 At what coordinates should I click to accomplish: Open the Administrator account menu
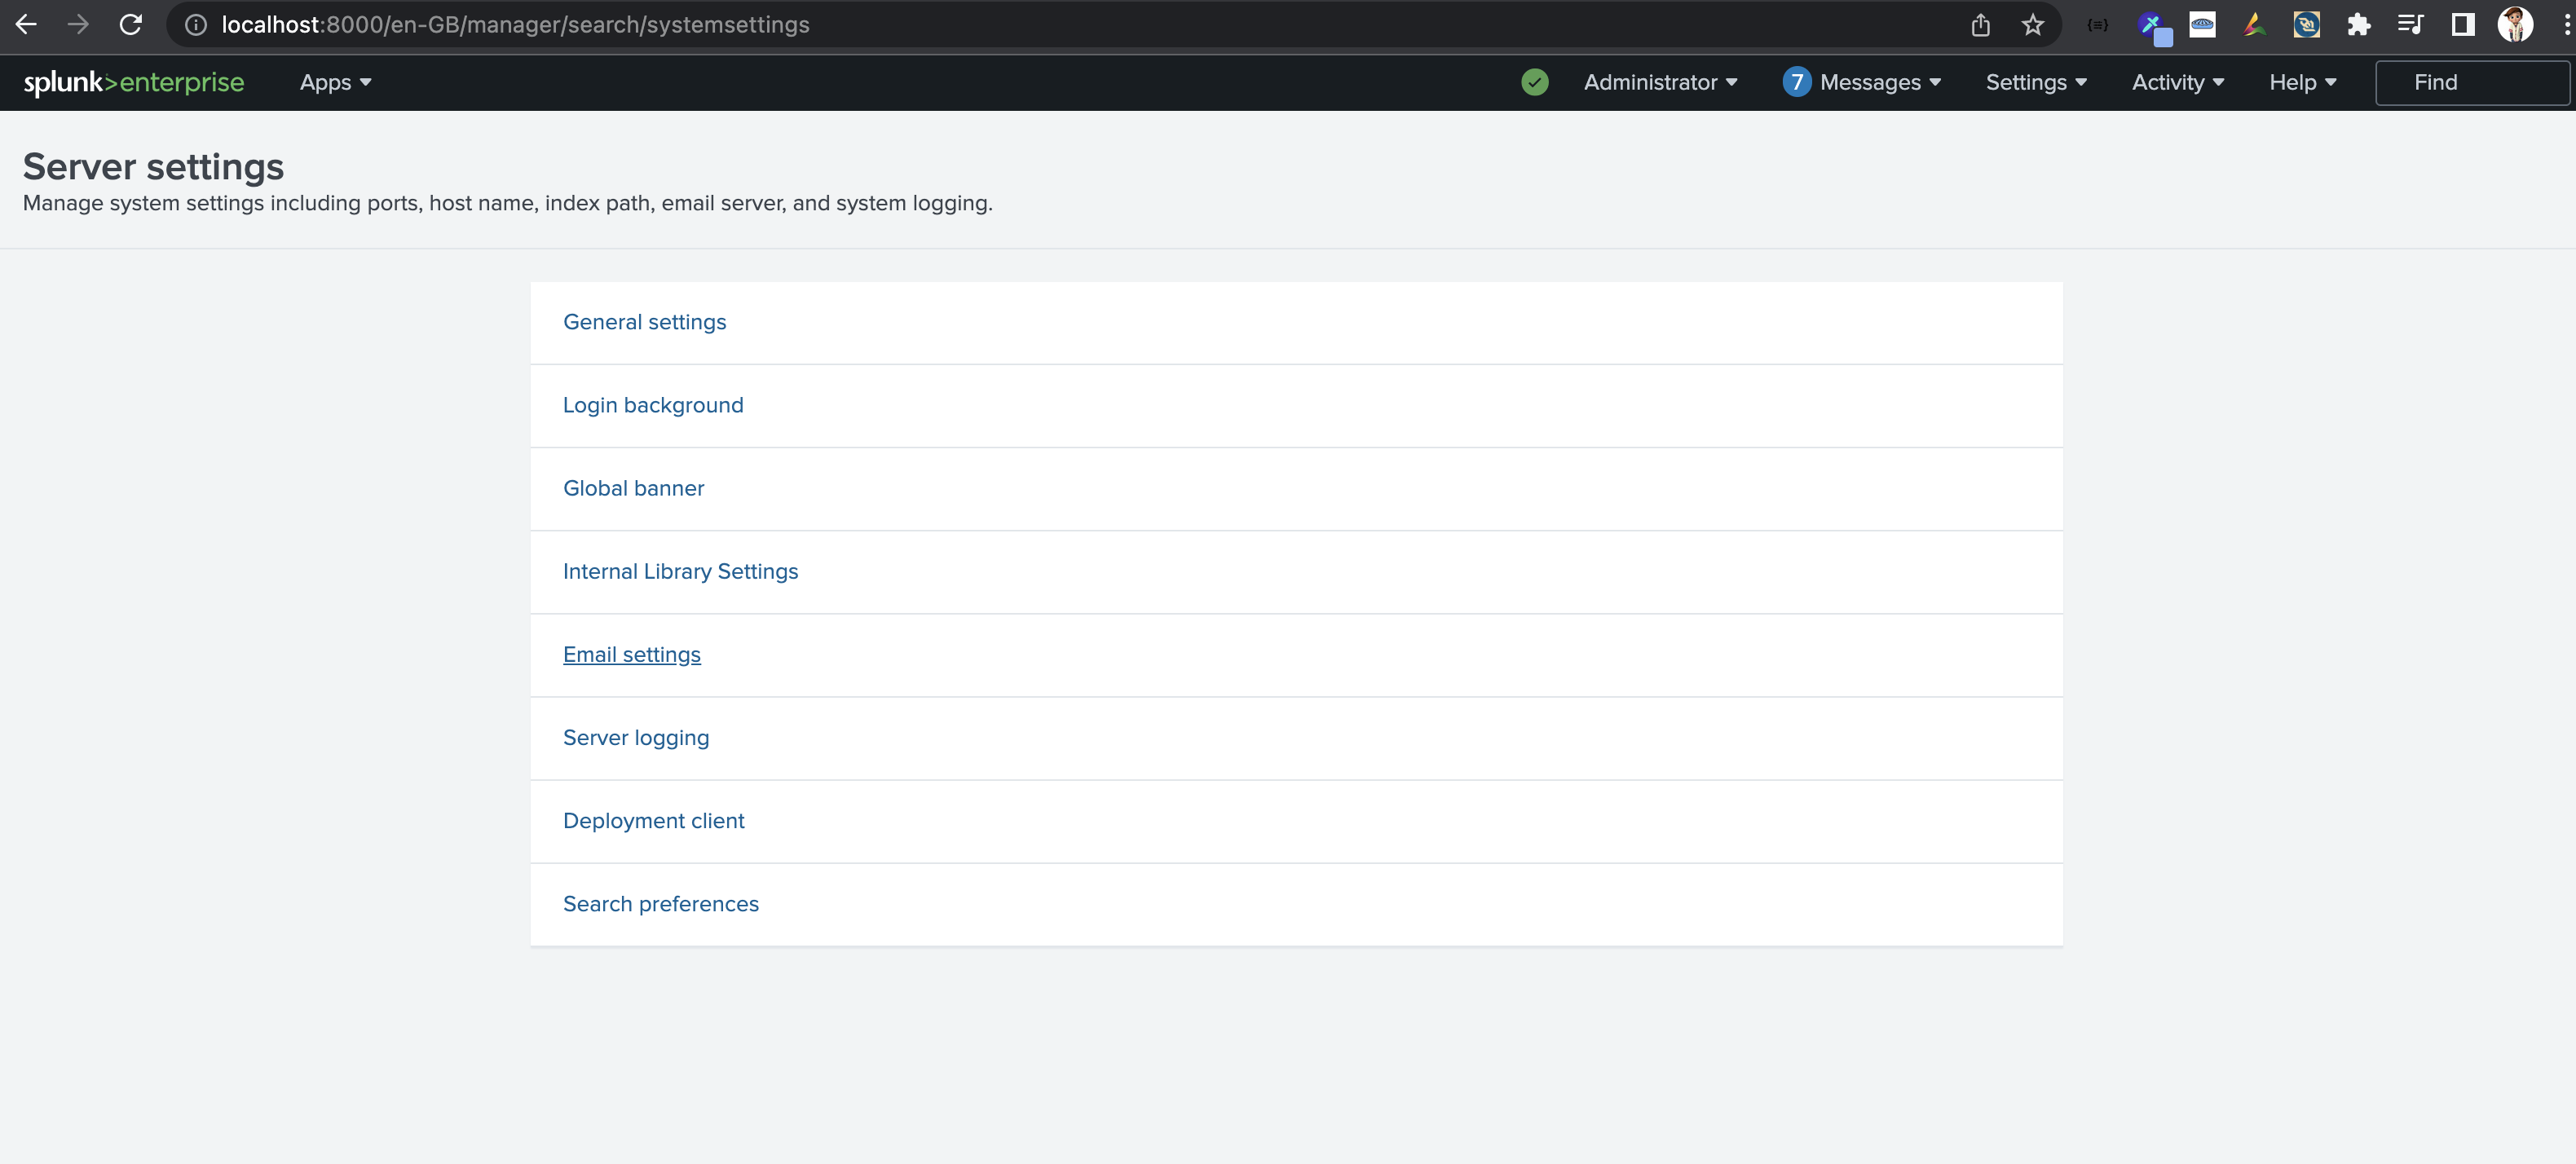(x=1659, y=82)
